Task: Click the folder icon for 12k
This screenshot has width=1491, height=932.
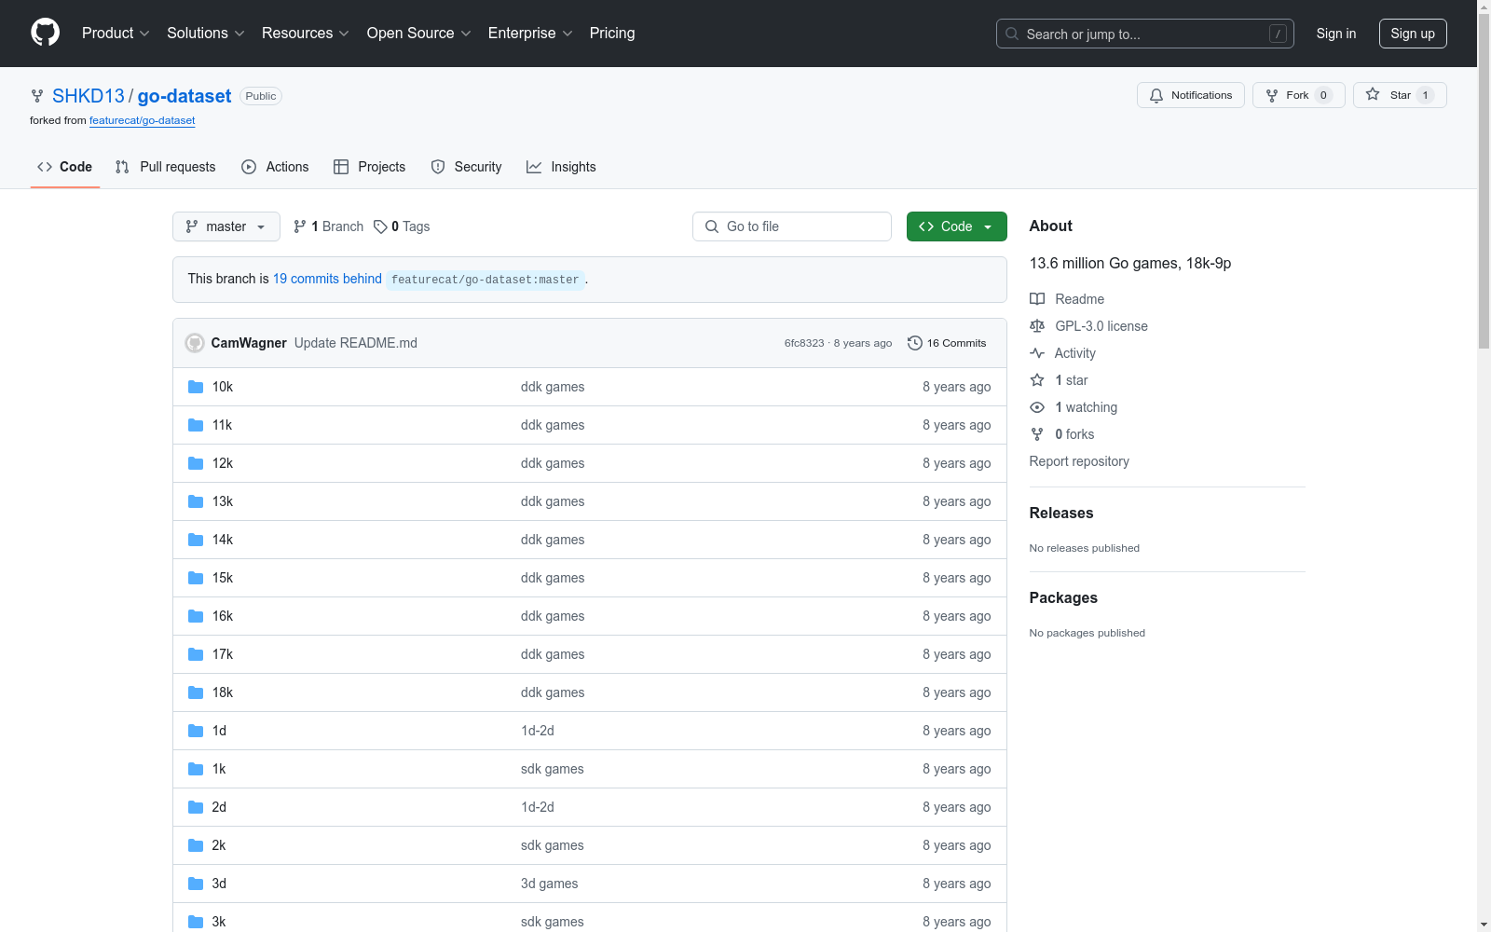Action: 196,463
